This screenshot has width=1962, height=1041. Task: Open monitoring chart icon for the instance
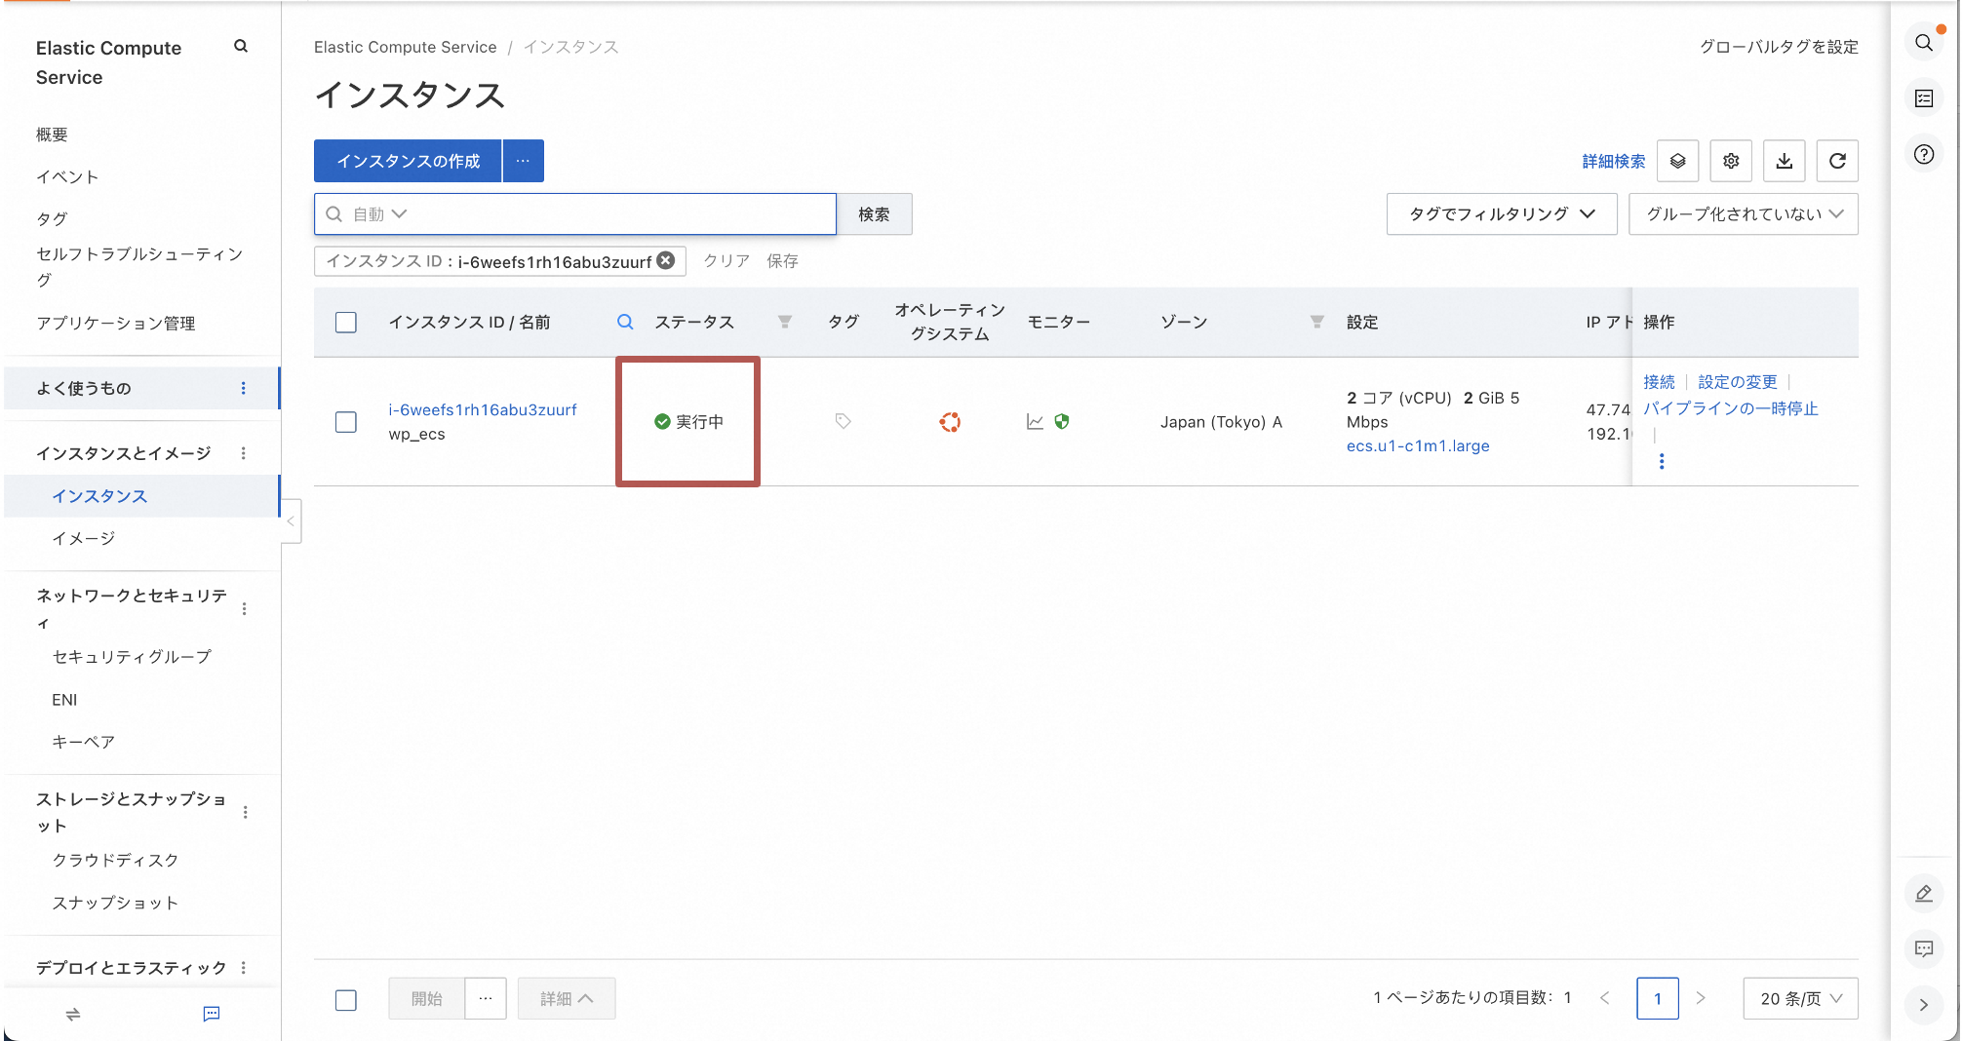1036,422
